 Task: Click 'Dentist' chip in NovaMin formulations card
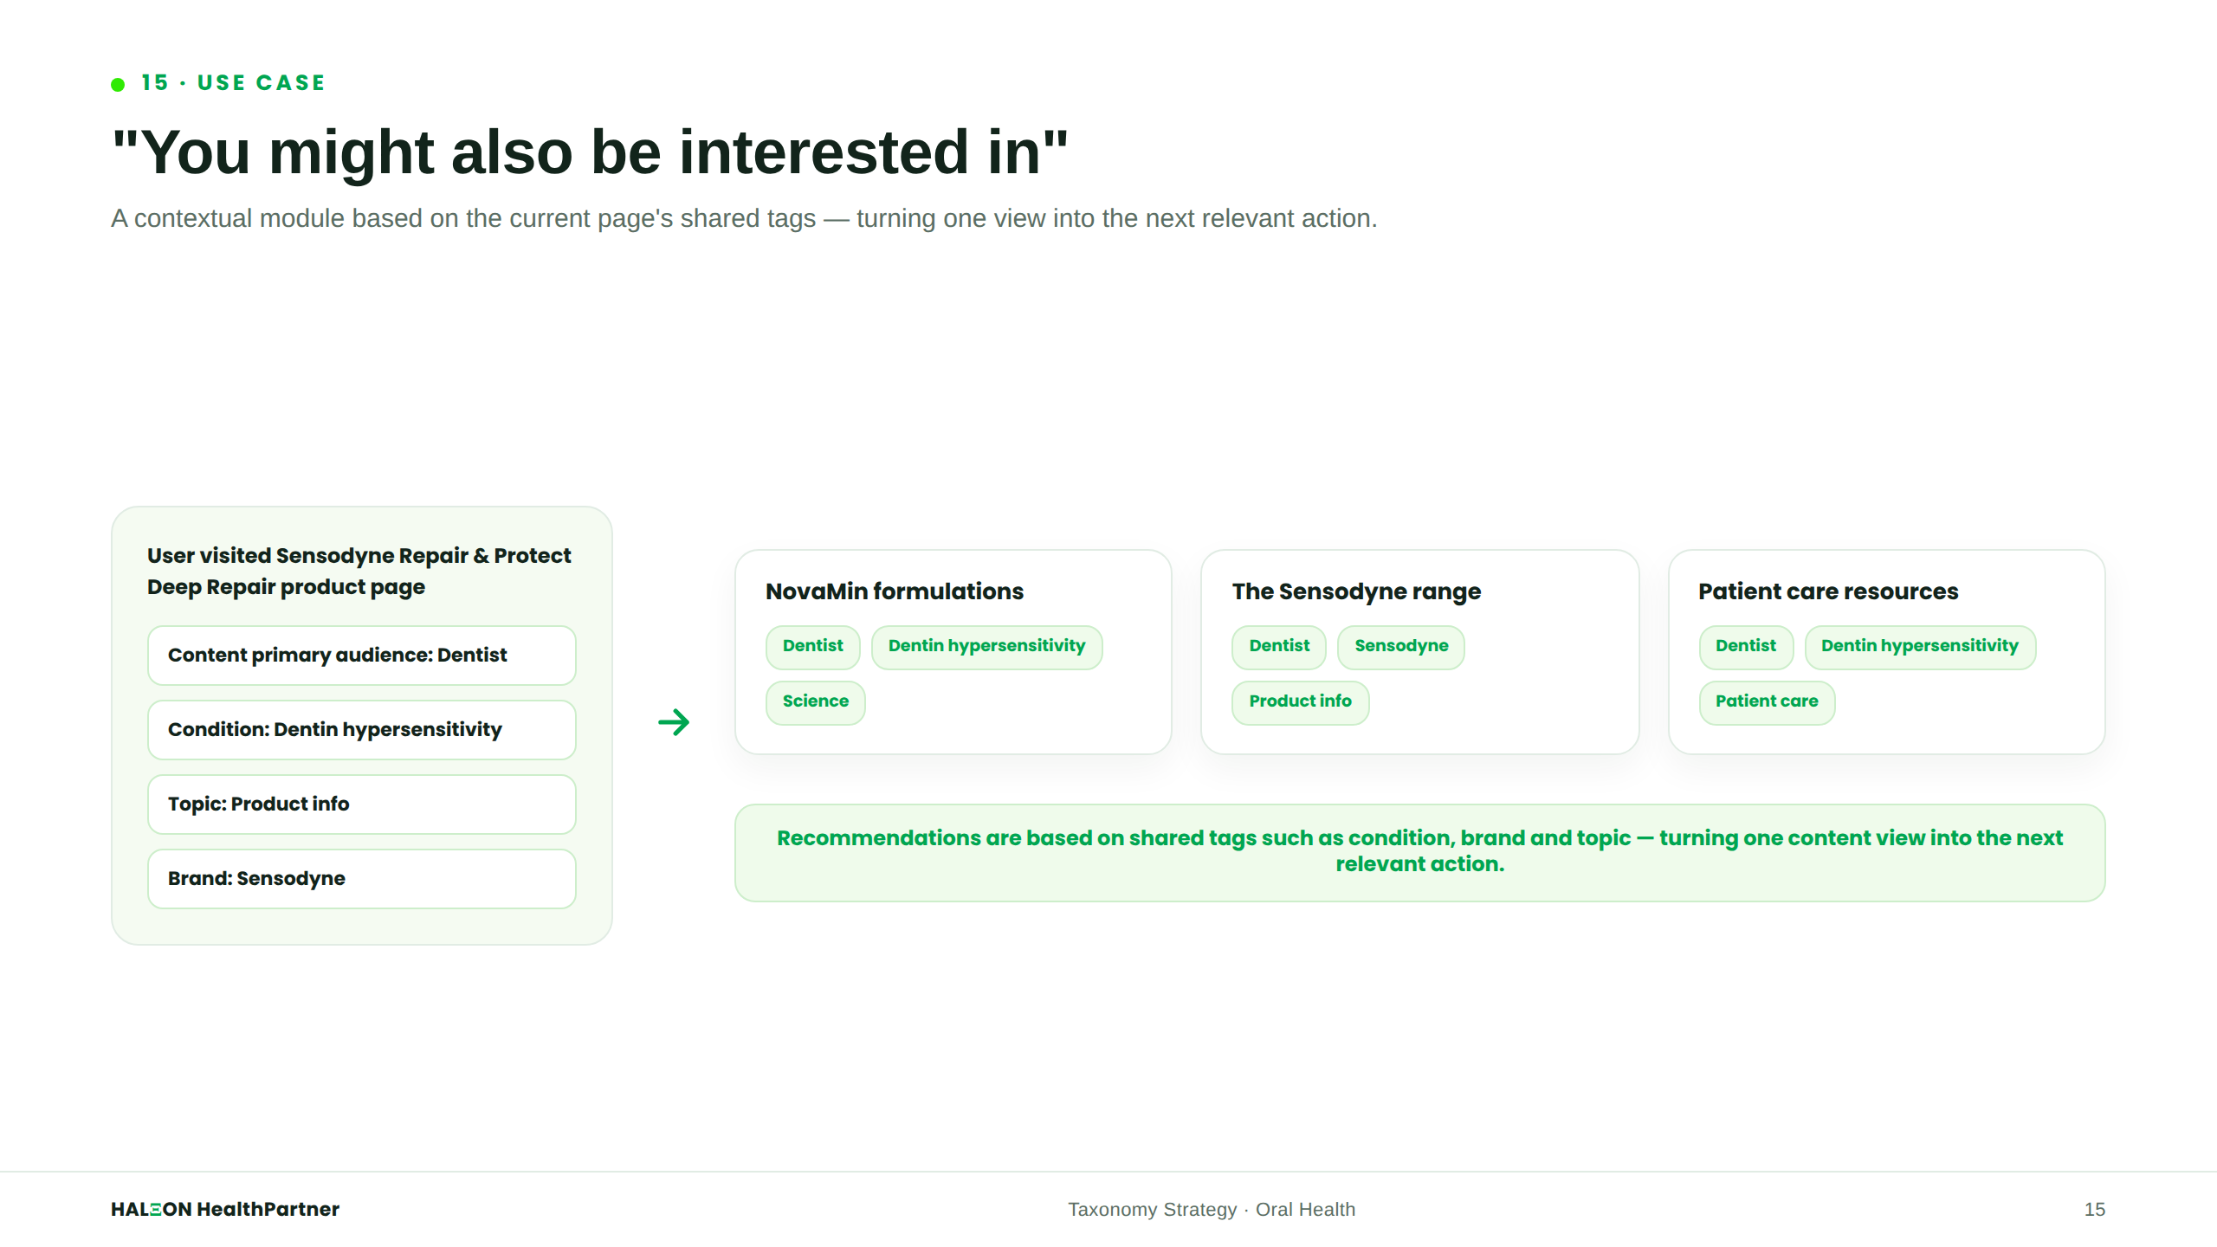click(x=812, y=647)
